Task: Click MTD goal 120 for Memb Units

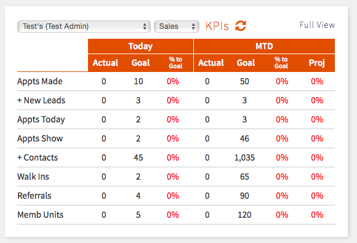Action: [244, 215]
